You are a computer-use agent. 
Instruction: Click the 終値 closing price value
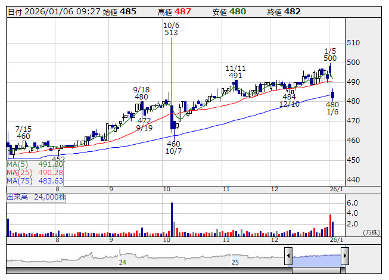click(x=292, y=12)
